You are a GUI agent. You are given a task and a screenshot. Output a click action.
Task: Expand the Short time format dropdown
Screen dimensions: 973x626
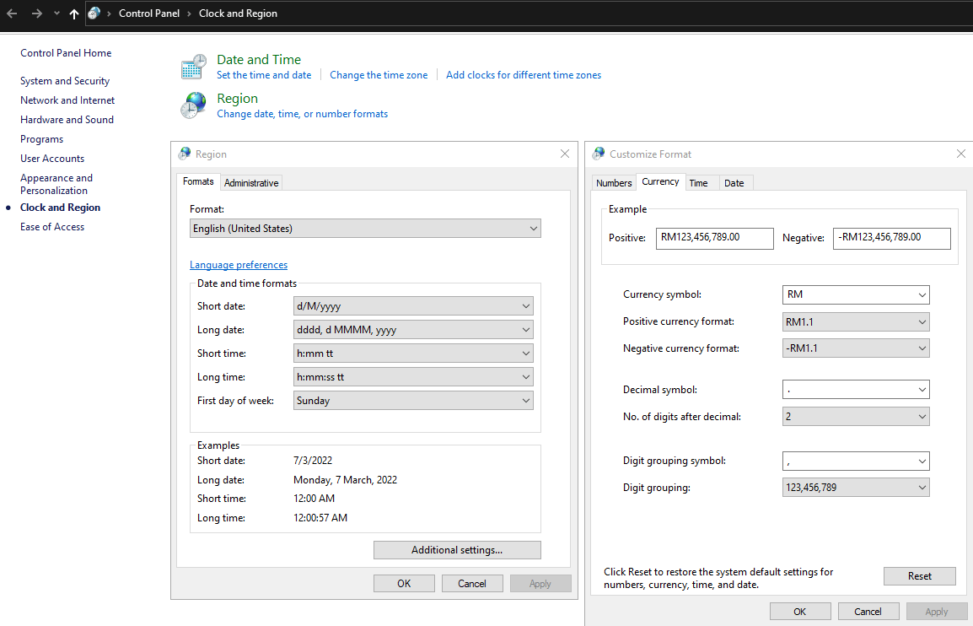412,353
